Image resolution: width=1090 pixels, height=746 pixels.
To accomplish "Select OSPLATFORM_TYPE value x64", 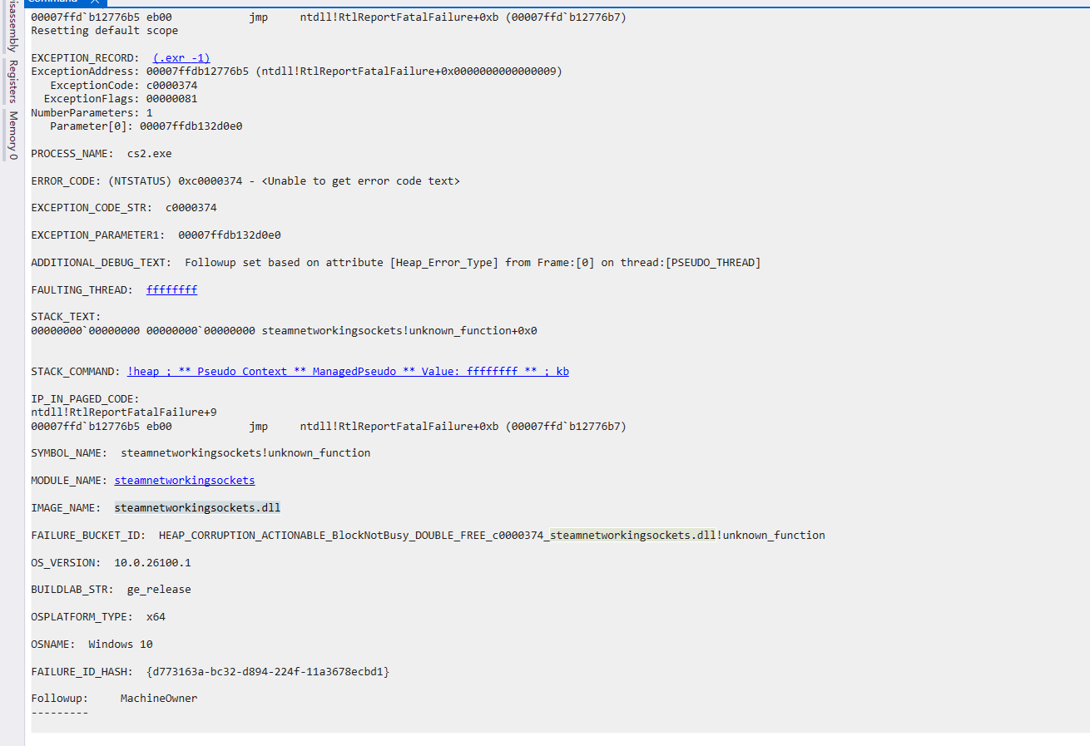I will 156,617.
